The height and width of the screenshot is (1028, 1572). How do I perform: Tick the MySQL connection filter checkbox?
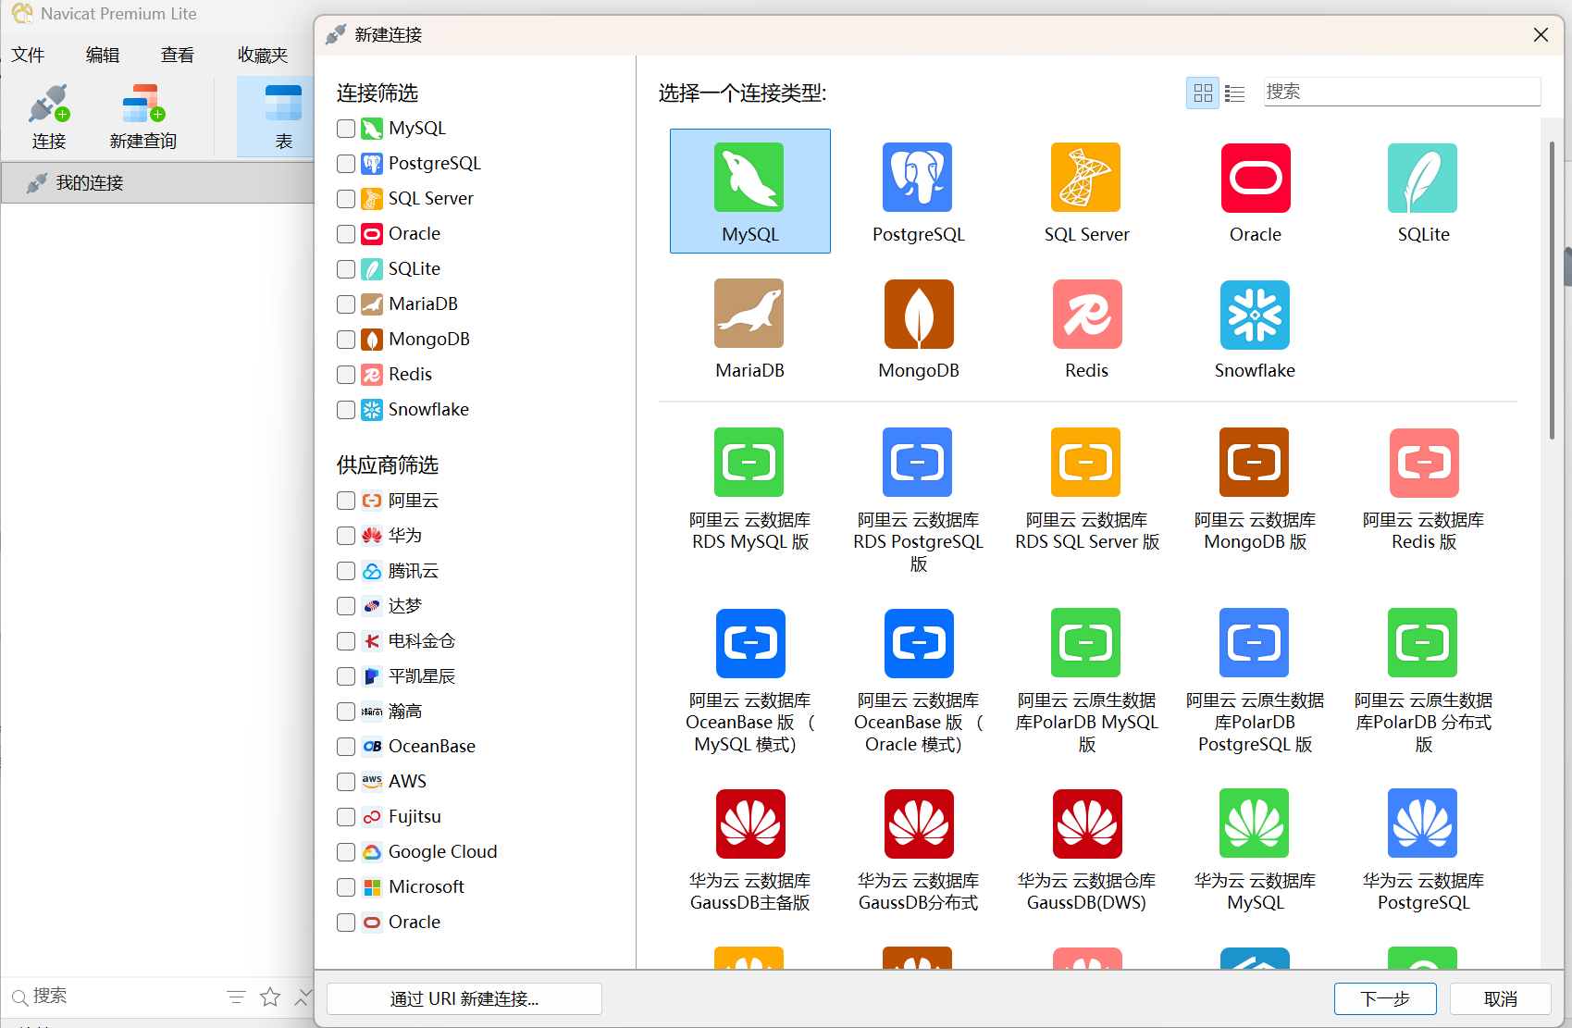346,129
